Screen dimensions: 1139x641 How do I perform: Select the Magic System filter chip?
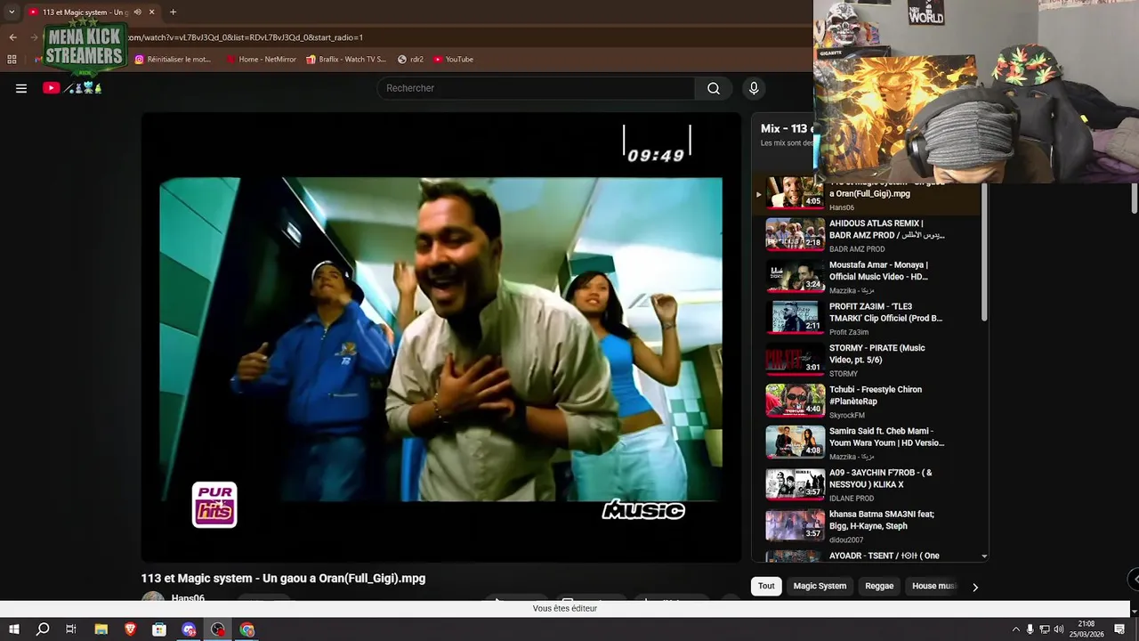point(820,586)
